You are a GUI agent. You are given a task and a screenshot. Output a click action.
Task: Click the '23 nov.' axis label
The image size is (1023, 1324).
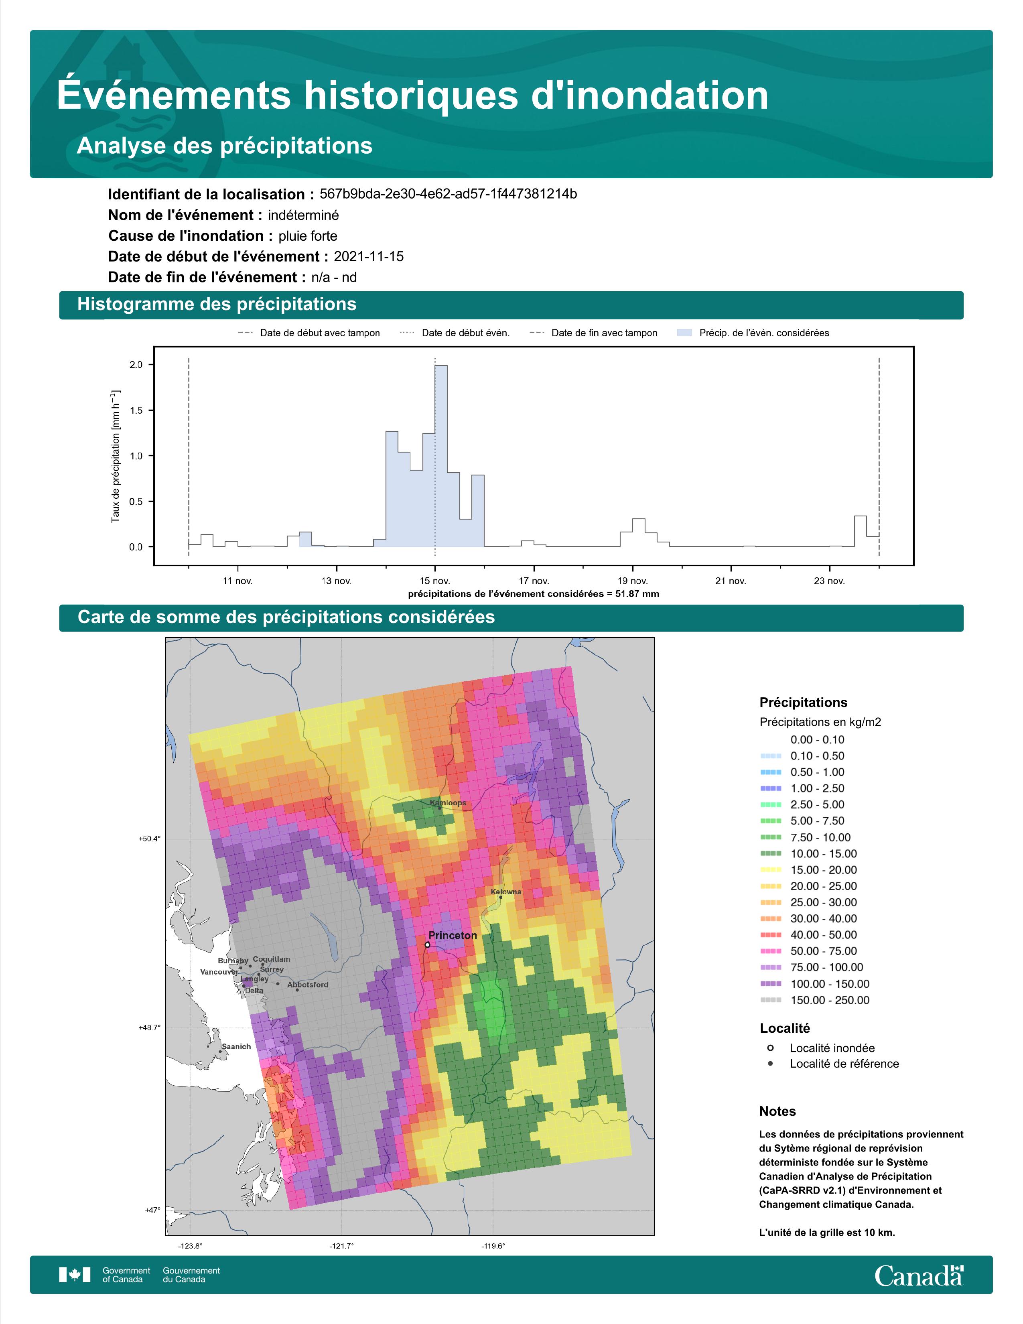830,581
